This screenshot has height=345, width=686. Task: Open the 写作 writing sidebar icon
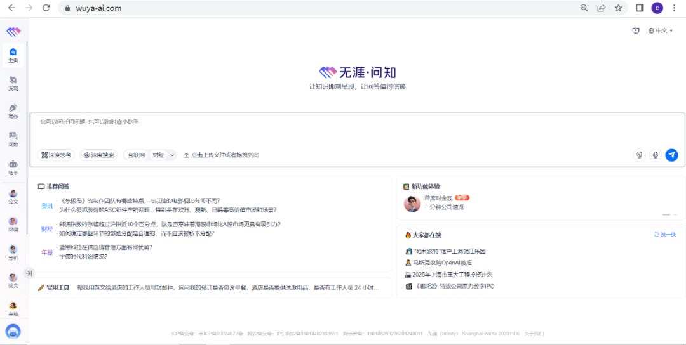point(13,111)
